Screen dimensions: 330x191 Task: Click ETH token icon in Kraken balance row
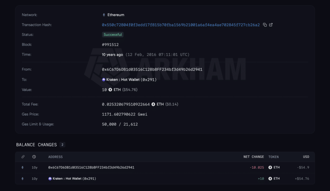pos(270,178)
